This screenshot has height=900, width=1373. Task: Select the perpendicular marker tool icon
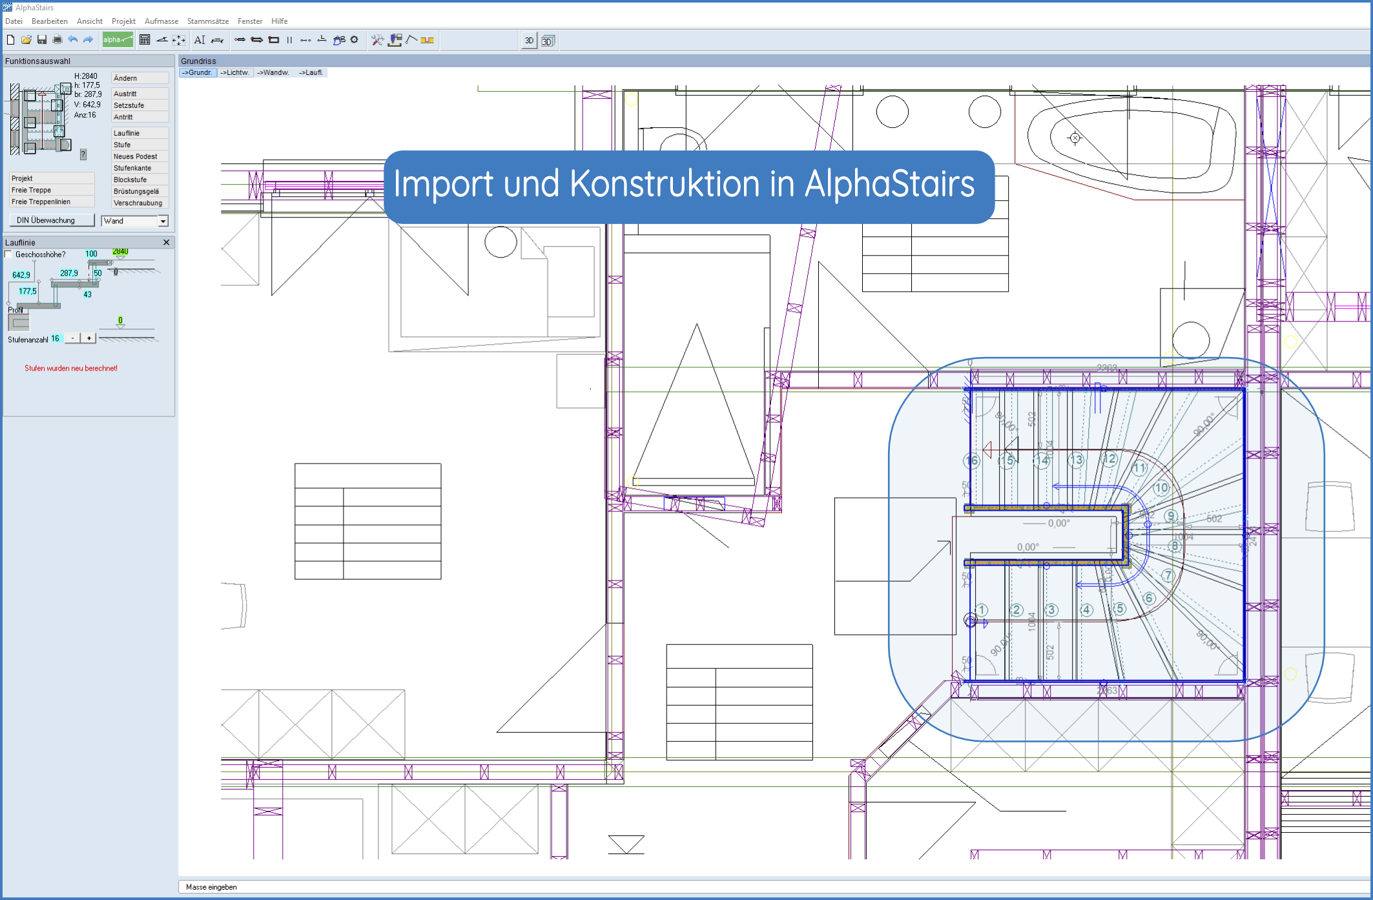[x=322, y=40]
